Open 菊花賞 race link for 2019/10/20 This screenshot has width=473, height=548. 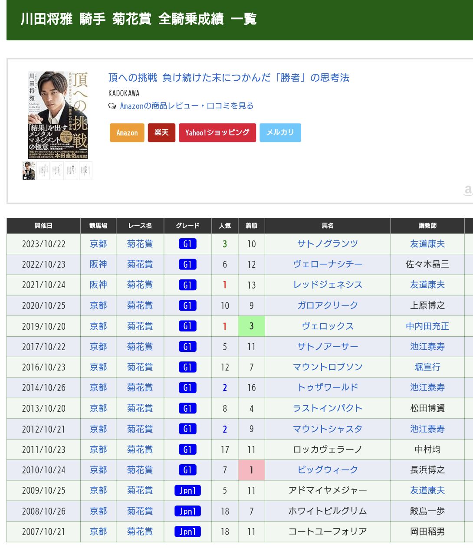pyautogui.click(x=140, y=326)
